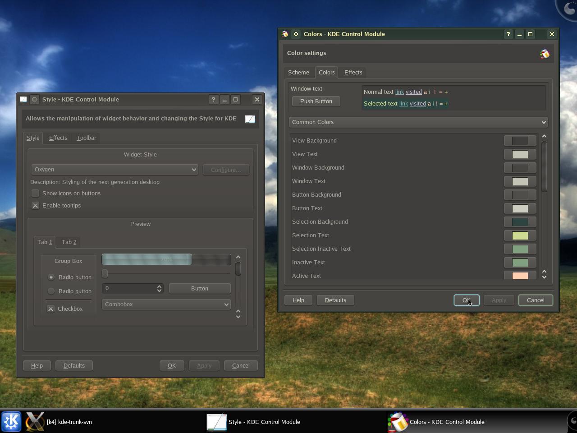The image size is (577, 433).
Task: Pick the Selection Background color swatch
Action: pos(520,222)
